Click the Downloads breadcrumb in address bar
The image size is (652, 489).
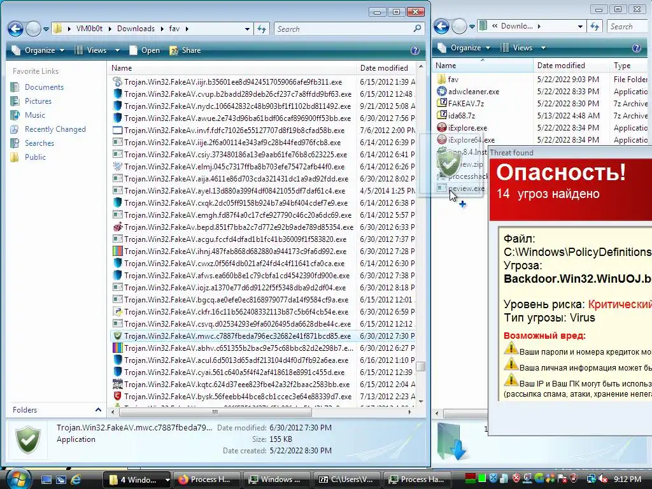point(136,29)
